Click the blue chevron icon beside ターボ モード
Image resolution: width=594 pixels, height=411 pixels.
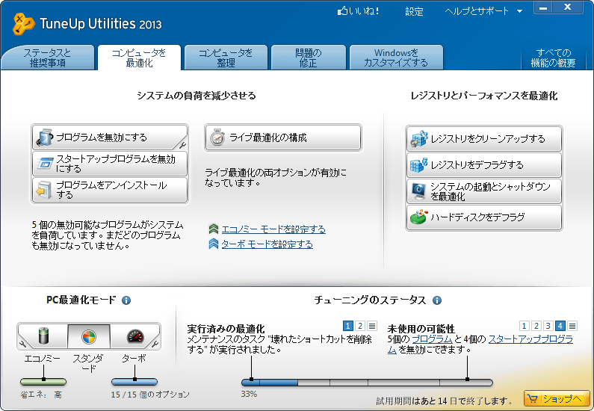coord(214,244)
